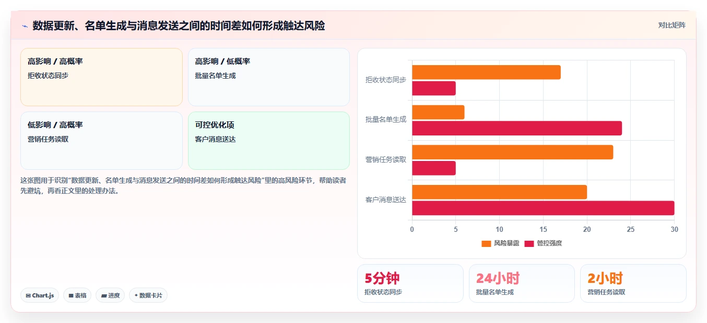The height and width of the screenshot is (323, 707).
Task: Click the x-axis tick label 30
Action: (x=674, y=229)
